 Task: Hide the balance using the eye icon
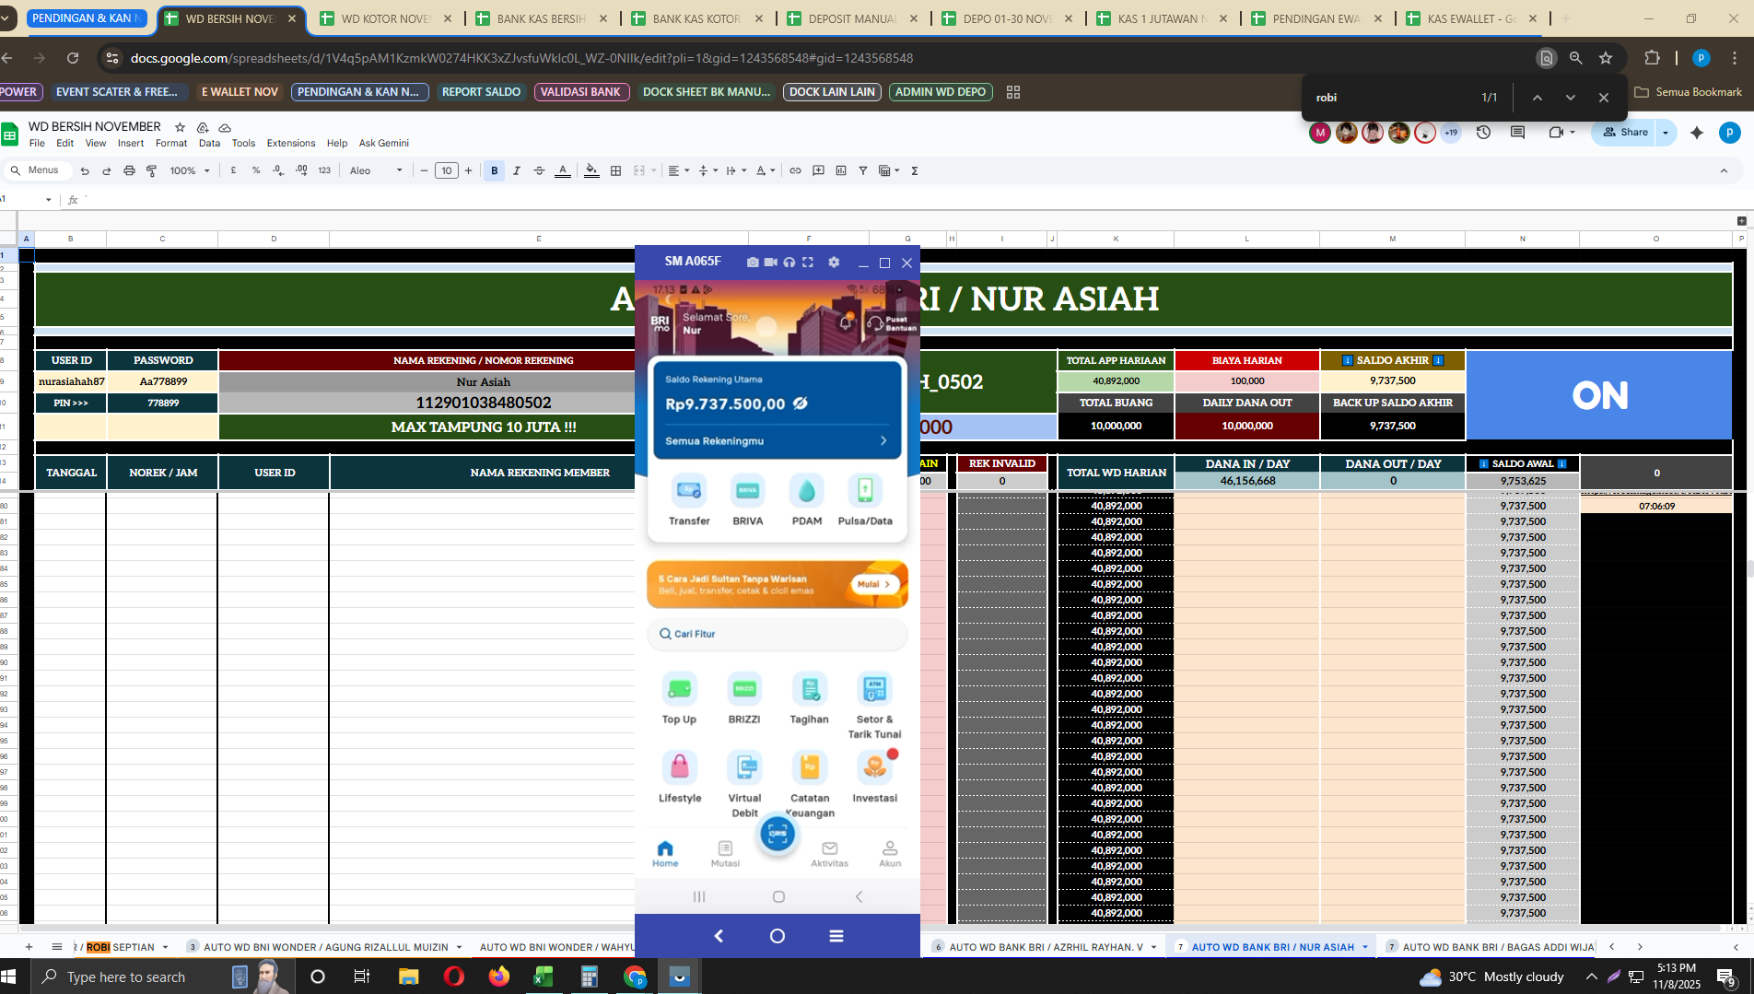[801, 403]
